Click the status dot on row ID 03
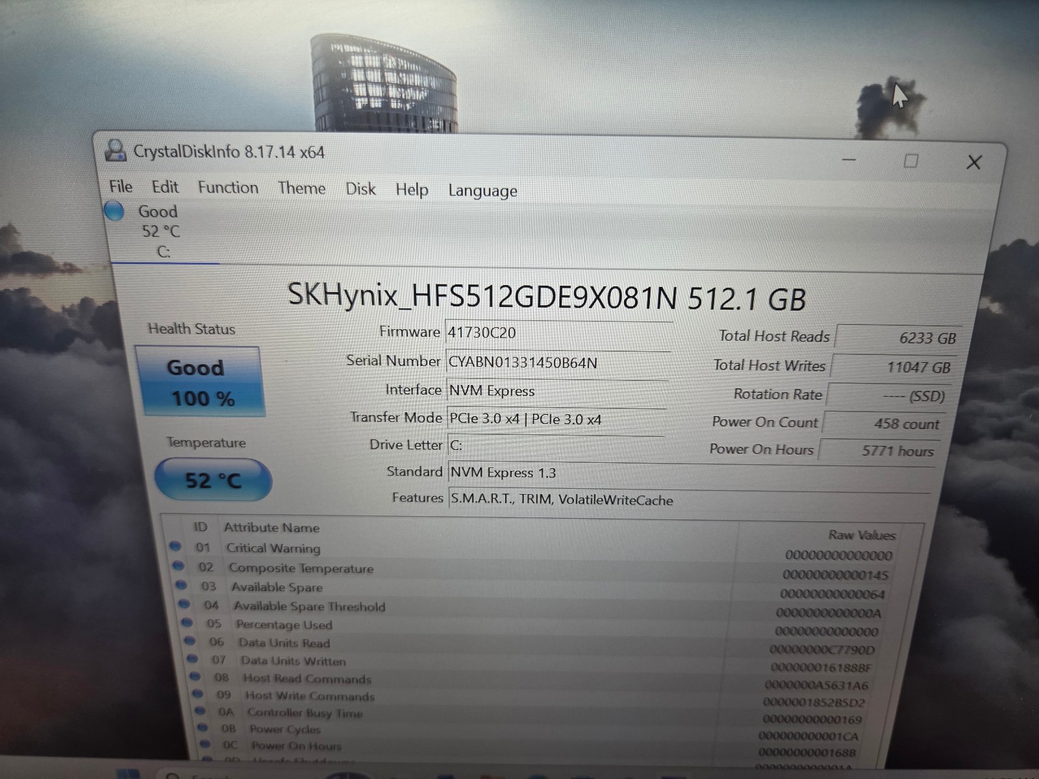 [x=181, y=586]
